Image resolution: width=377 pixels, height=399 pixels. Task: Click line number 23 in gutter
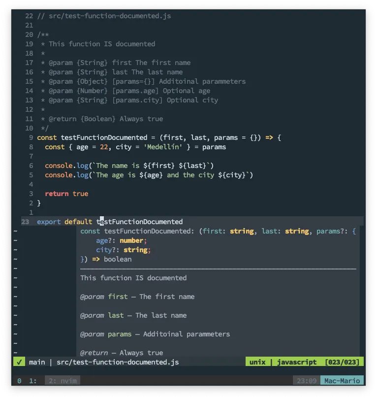click(25, 222)
